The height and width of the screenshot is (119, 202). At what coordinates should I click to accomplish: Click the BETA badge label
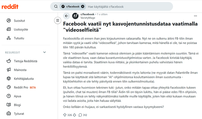click(33, 88)
